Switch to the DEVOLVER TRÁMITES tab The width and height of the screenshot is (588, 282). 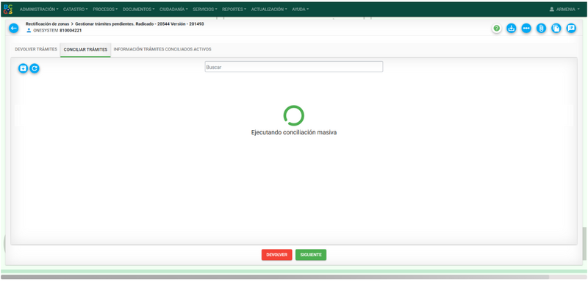36,49
